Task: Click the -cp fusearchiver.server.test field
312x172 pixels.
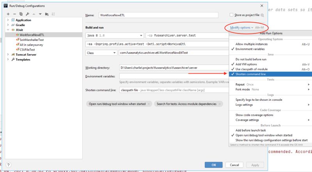Action: click(187, 35)
